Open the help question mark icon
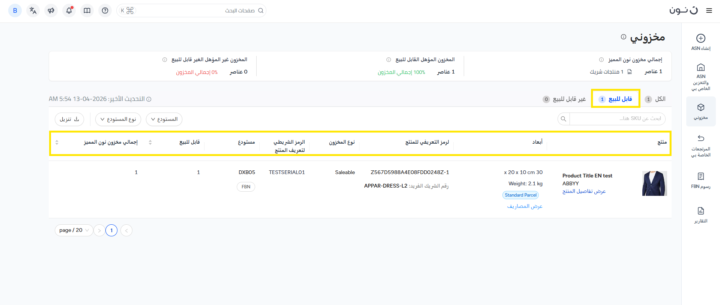Viewport: 720px width, 305px height. coord(105,11)
